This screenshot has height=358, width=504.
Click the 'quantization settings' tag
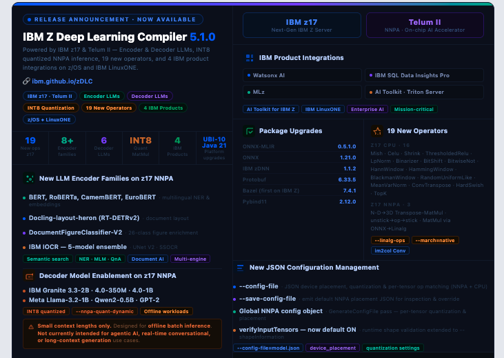(393, 348)
